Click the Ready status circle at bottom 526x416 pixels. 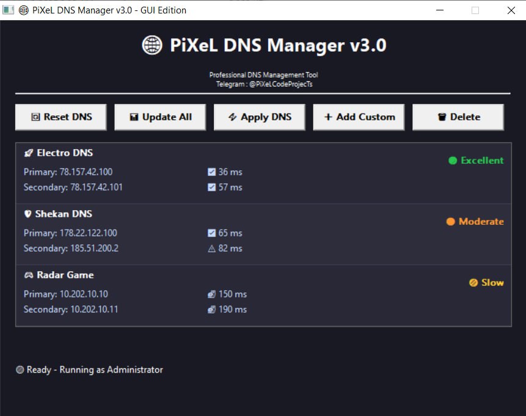coord(19,369)
